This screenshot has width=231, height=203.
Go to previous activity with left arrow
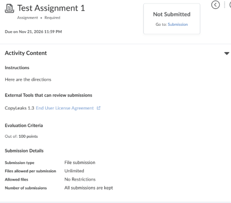215,5
